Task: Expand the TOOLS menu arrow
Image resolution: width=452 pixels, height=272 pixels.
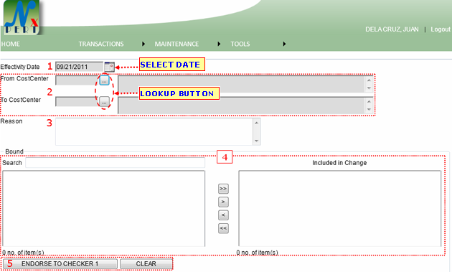Action: [284, 44]
